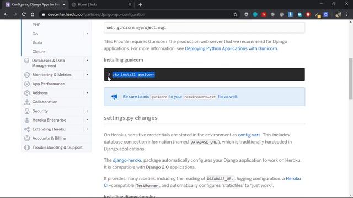Open the Chrome three-dot menu
This screenshot has height=198, width=353.
point(347,14)
